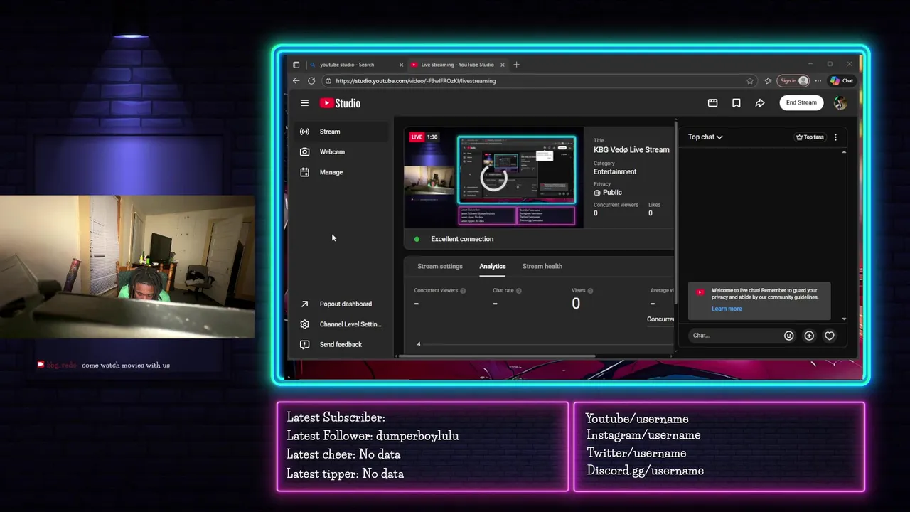This screenshot has height=512, width=910.
Task: Open the Stream section icon in sidebar
Action: pyautogui.click(x=304, y=132)
